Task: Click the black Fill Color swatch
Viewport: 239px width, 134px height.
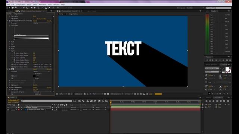Action: pos(34,76)
